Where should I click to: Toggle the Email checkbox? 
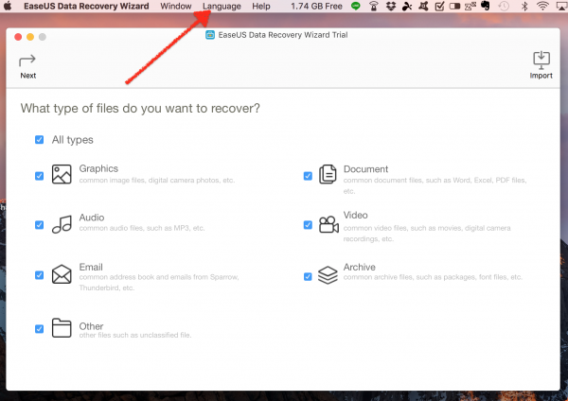(x=39, y=275)
